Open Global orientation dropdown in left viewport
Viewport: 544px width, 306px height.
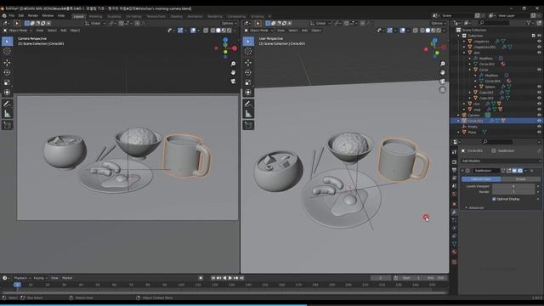(95, 23)
